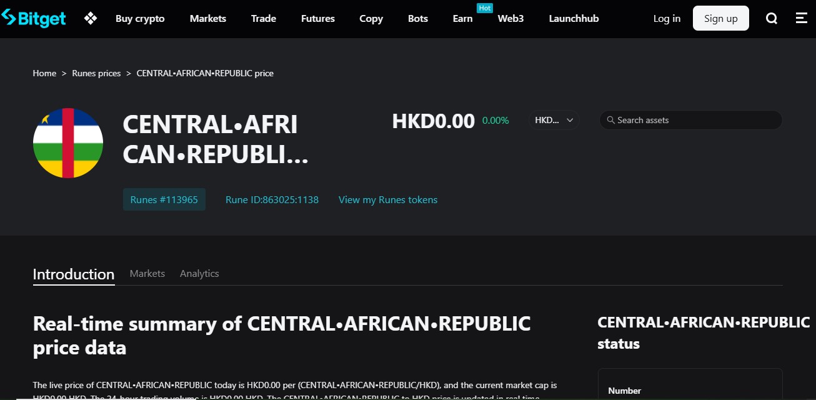Open the Buy crypto menu
The height and width of the screenshot is (400, 816).
[140, 19]
